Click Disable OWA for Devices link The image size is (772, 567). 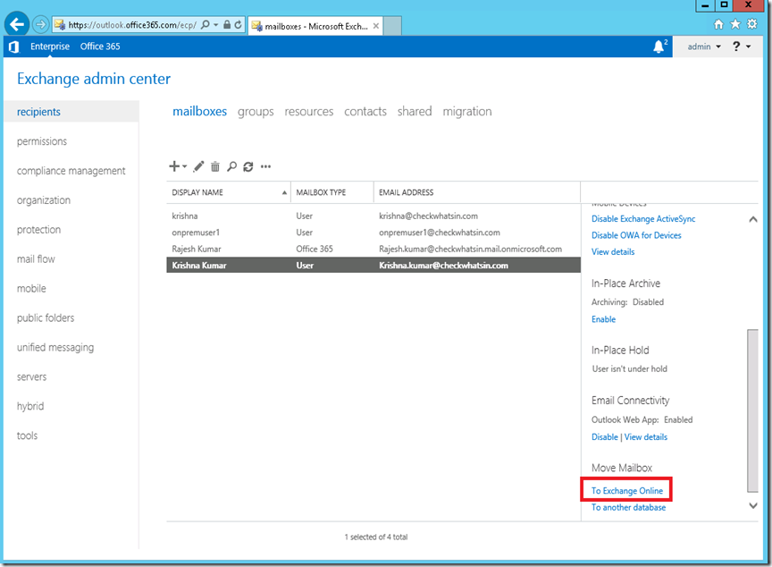click(636, 235)
